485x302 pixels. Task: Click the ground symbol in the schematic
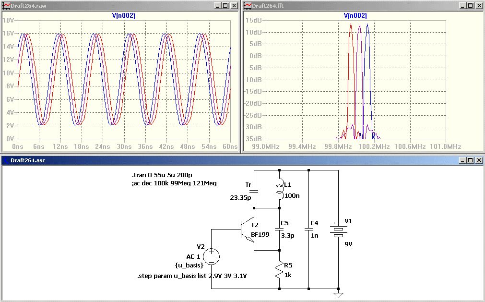(338, 295)
